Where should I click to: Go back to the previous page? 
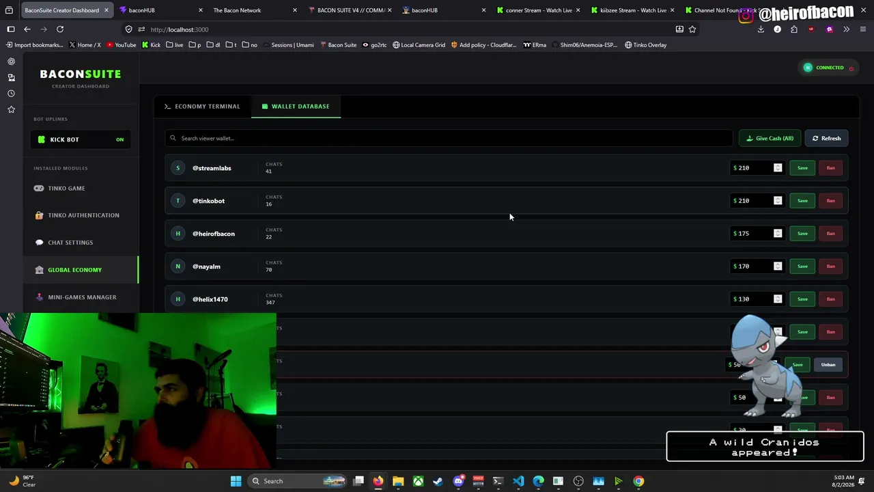(27, 29)
